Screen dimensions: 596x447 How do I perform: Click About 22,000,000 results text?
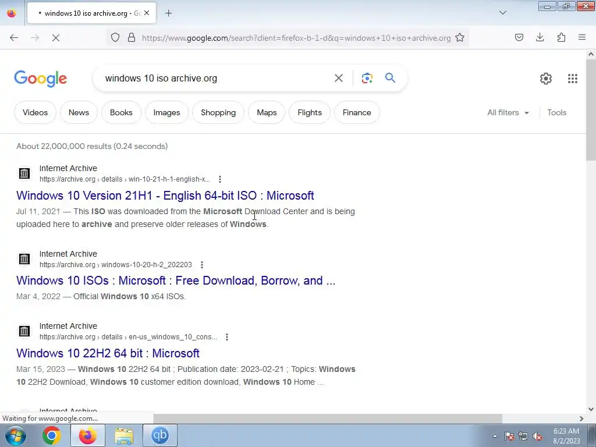[x=92, y=146]
